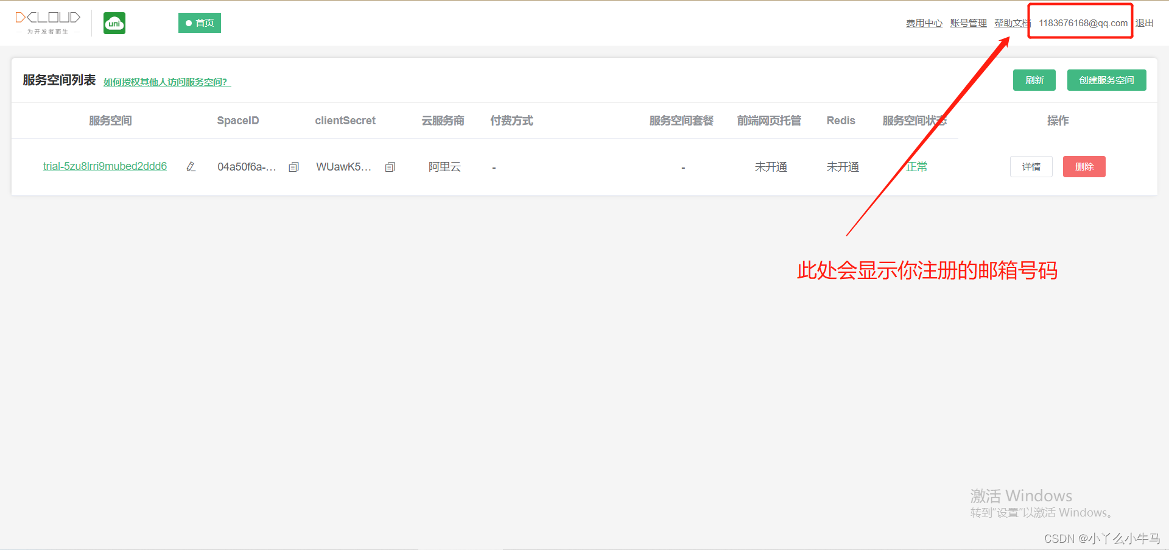1169x550 pixels.
Task: Copy the SpaceID 04a50f6a value
Action: click(x=293, y=167)
